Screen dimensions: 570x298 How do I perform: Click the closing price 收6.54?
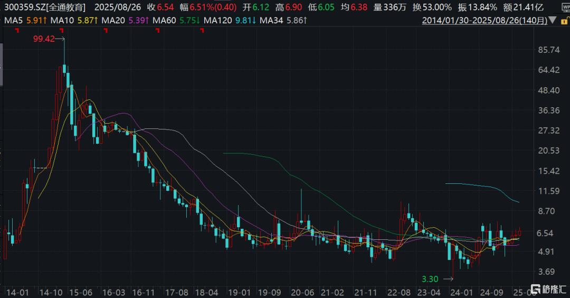pos(160,7)
